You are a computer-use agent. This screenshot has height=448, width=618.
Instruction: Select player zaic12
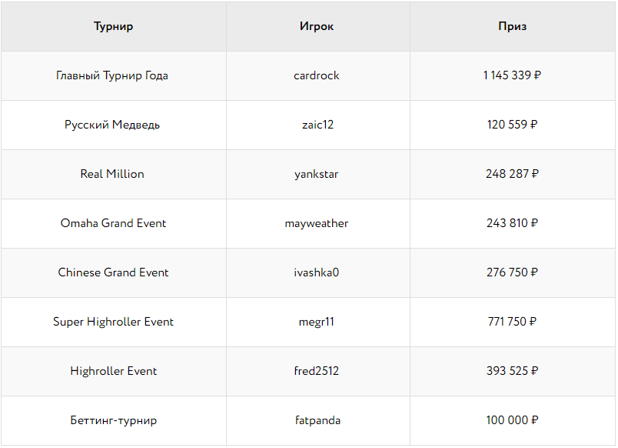coord(317,125)
